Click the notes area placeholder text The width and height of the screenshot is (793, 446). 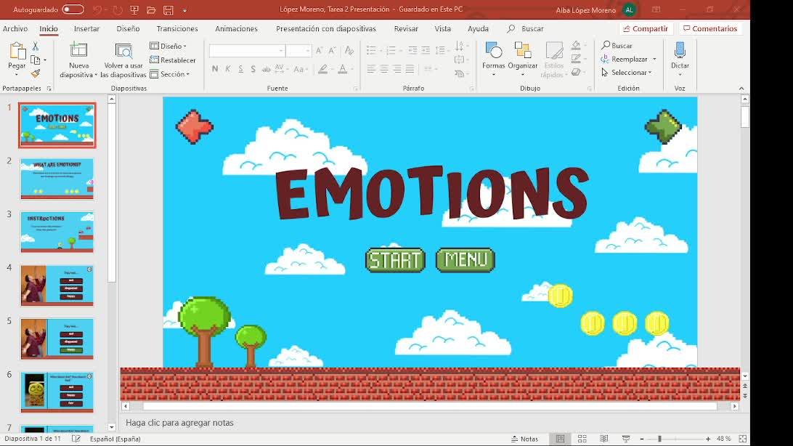[179, 422]
